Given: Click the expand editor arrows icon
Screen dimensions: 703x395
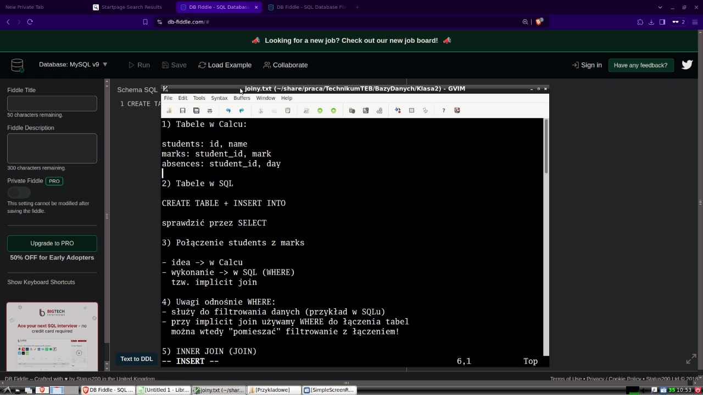Looking at the screenshot, I should (x=691, y=360).
